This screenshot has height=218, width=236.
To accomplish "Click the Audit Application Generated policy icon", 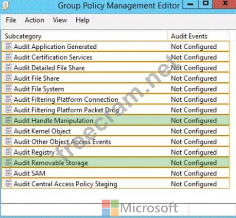I will pyautogui.click(x=8, y=46).
